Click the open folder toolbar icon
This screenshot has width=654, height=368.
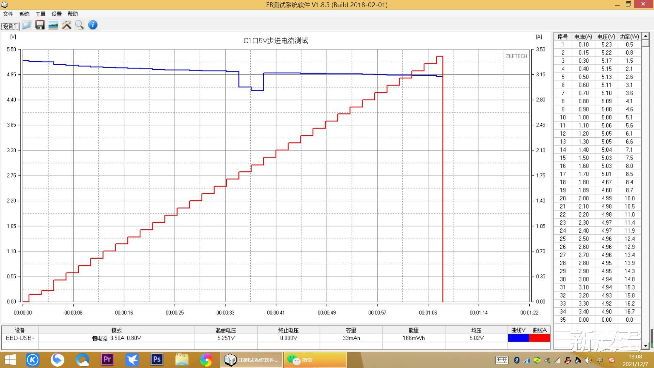[27, 25]
